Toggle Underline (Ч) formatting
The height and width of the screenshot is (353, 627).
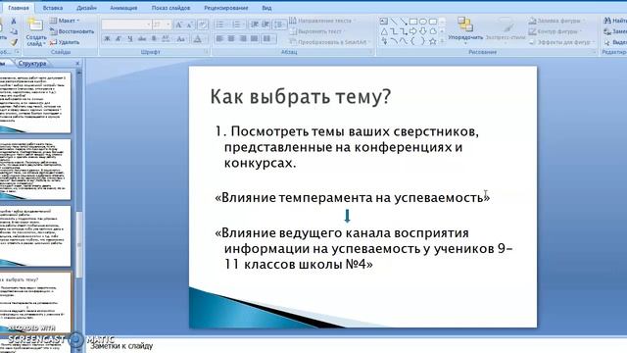tap(130, 39)
